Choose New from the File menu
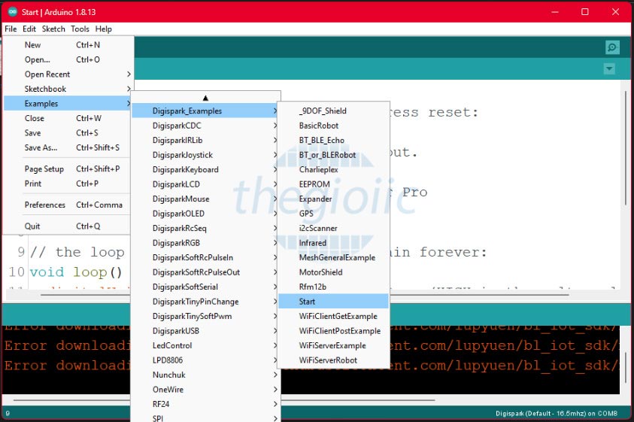Image resolution: width=634 pixels, height=422 pixels. point(68,45)
